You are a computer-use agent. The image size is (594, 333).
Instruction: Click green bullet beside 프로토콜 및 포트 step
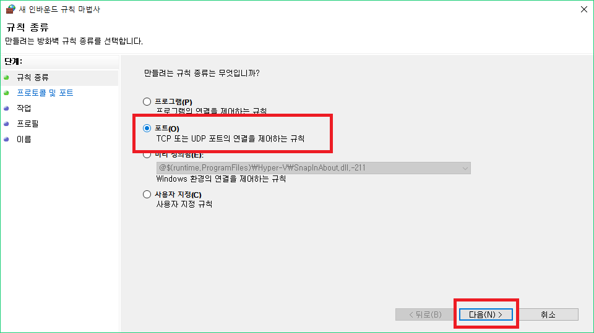(6, 93)
